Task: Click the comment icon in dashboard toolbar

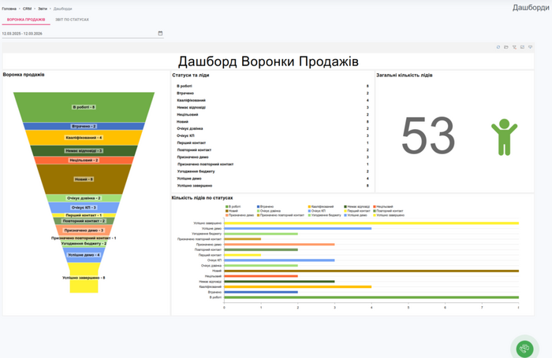Action: tap(530, 47)
